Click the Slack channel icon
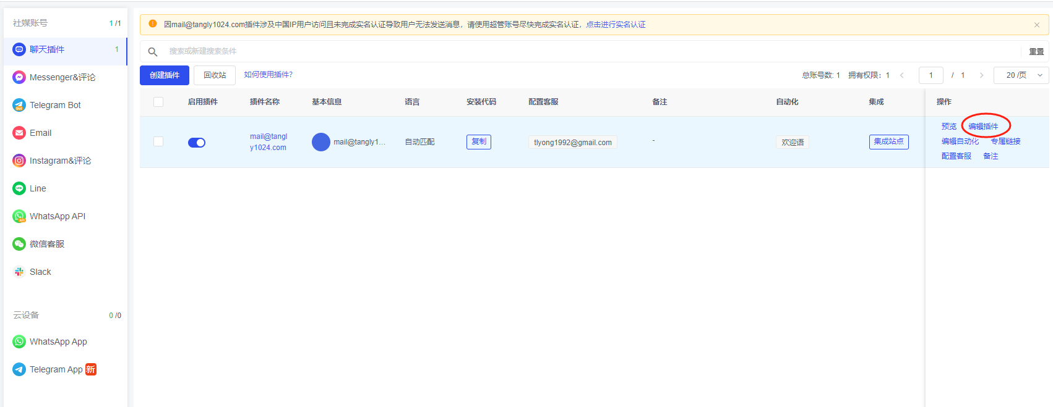 point(19,272)
